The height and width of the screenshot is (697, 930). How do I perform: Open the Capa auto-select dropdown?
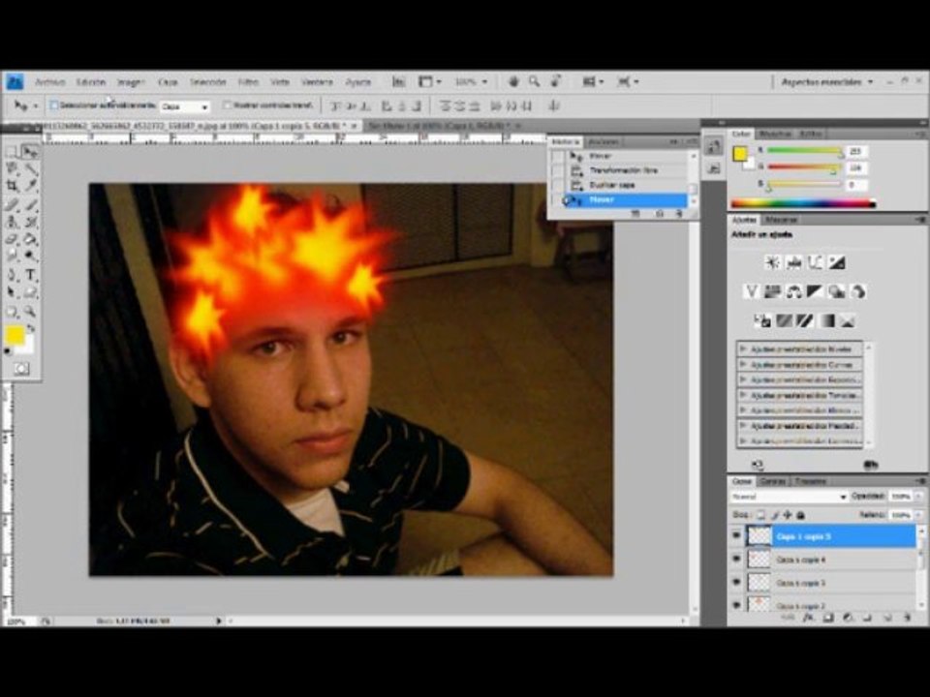pyautogui.click(x=184, y=106)
